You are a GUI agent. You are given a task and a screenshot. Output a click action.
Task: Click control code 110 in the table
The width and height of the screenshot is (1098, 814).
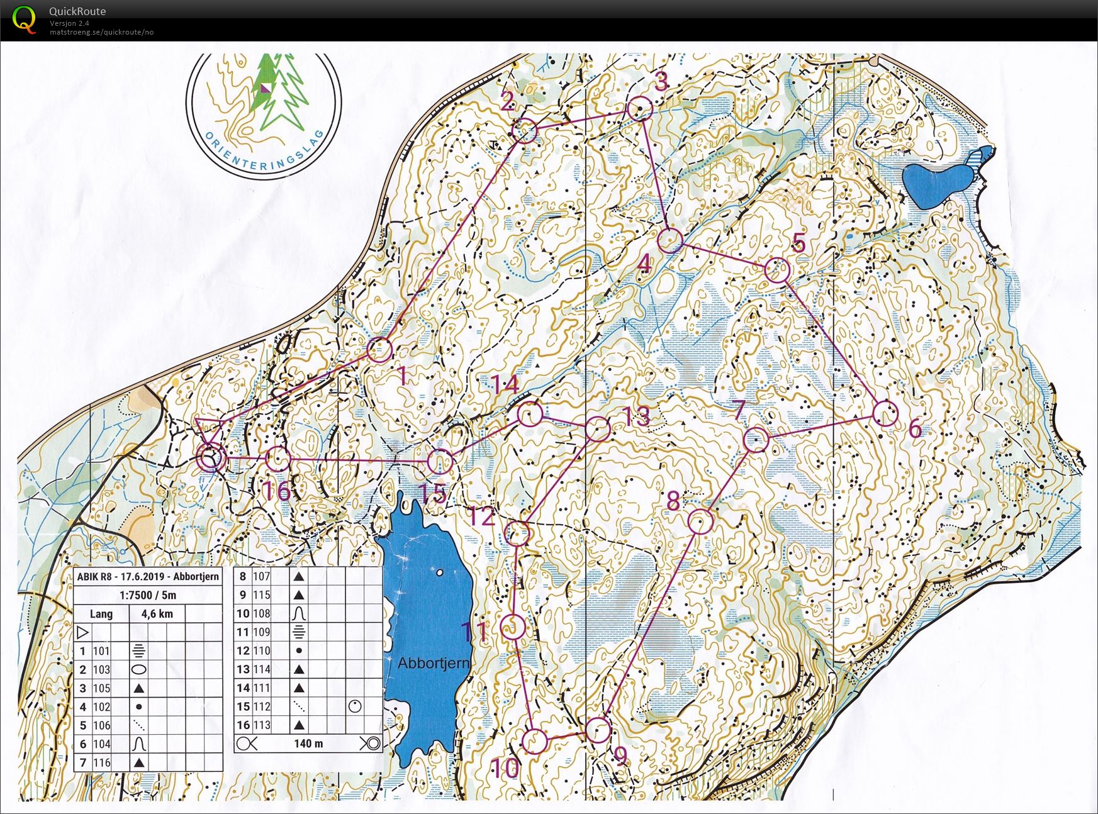pos(262,650)
